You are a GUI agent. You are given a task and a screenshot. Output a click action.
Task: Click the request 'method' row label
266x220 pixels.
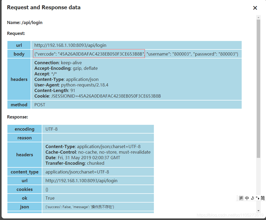19,105
